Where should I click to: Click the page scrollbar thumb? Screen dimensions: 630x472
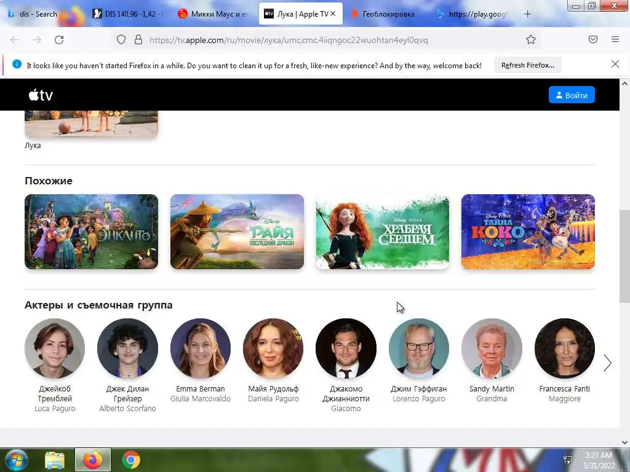tap(624, 256)
